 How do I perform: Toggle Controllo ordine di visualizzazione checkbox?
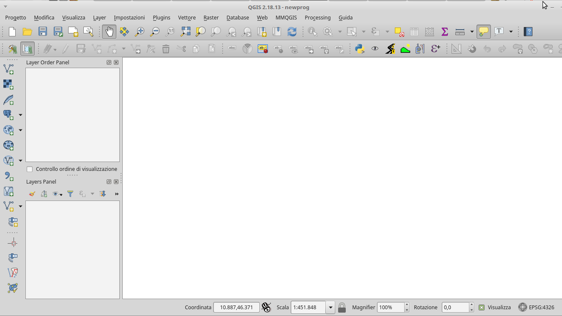30,169
